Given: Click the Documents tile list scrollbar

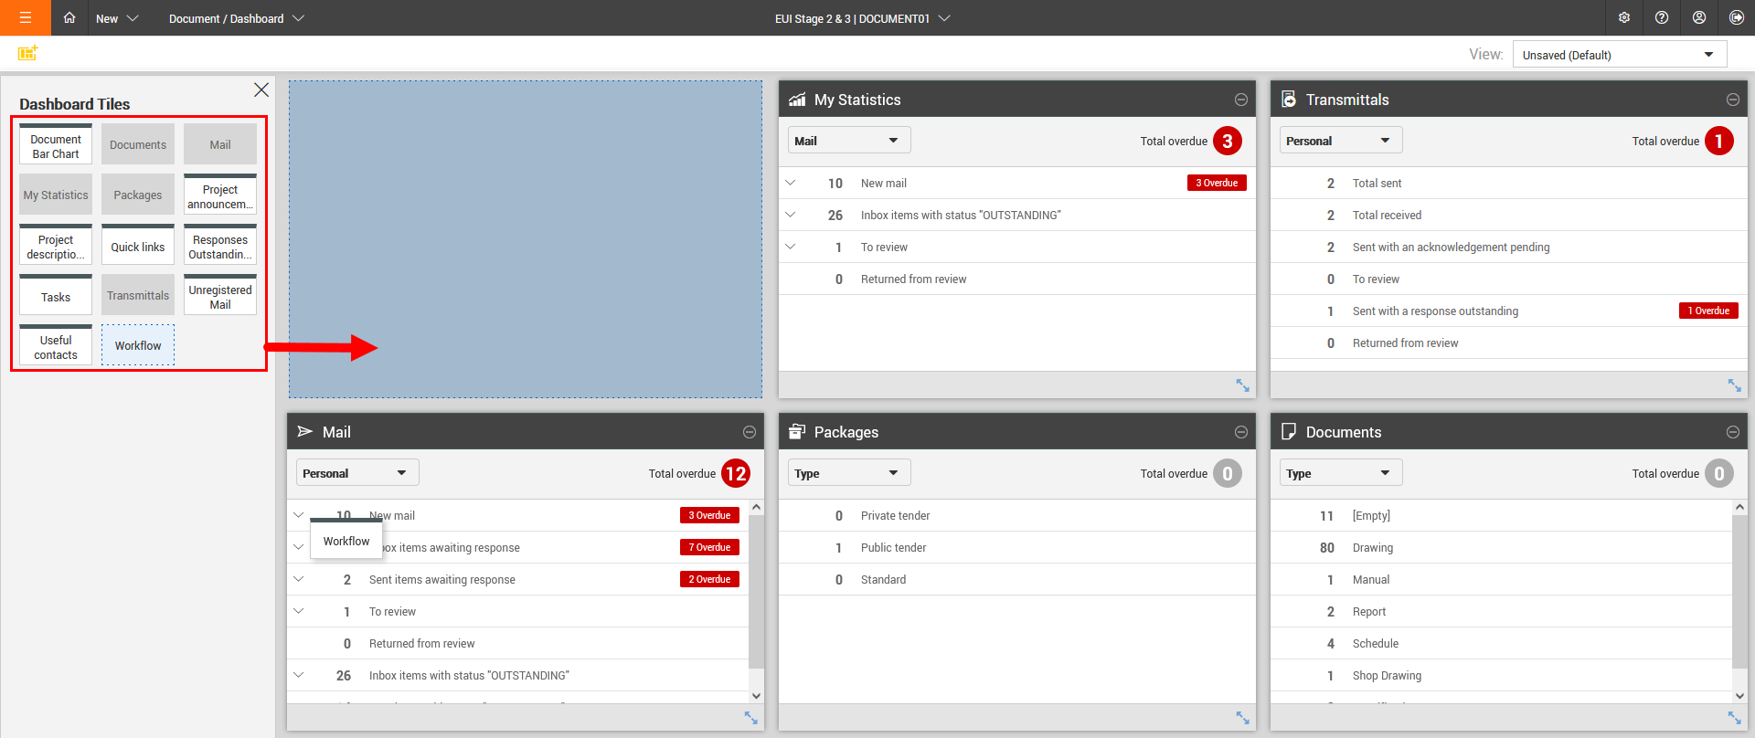Looking at the screenshot, I should 1739,601.
